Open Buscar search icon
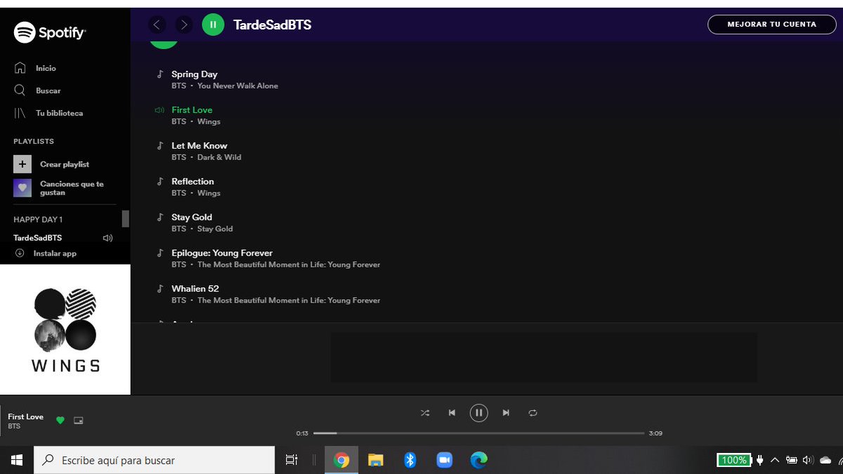This screenshot has height=474, width=843. click(20, 91)
